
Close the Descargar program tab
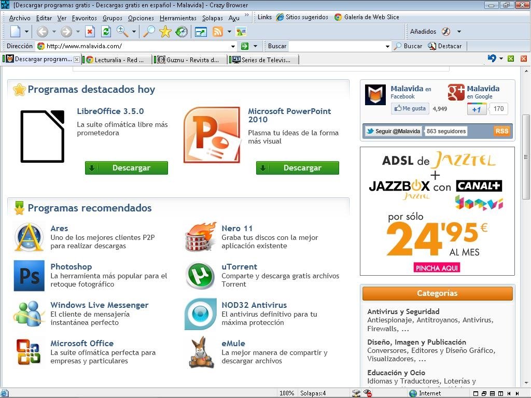(77, 60)
